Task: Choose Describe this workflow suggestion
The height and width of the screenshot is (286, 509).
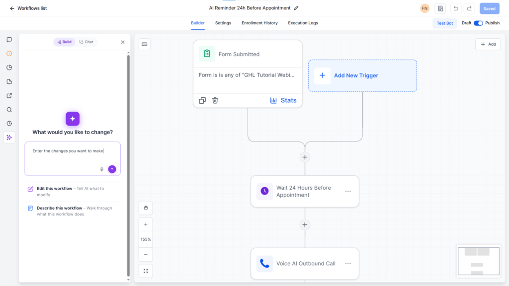Action: coord(73,211)
